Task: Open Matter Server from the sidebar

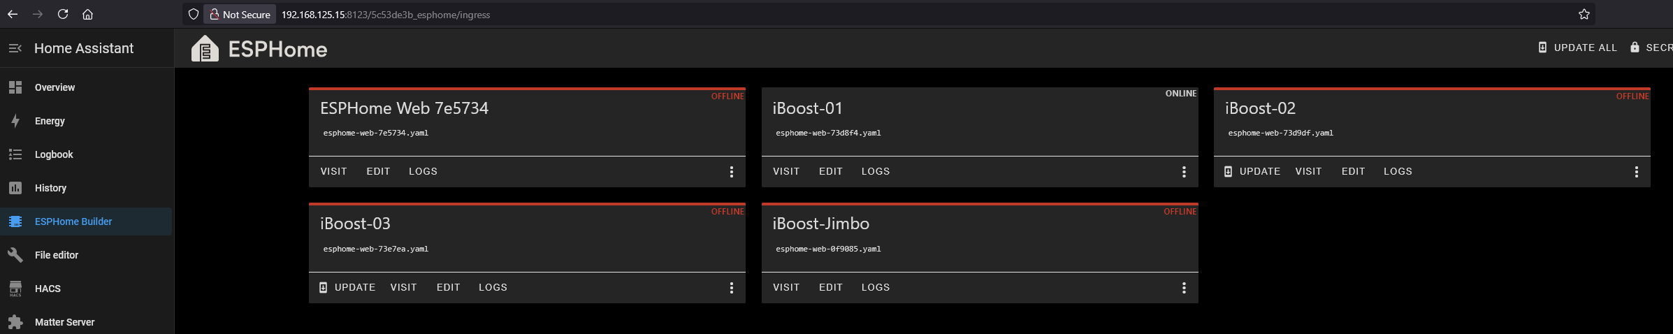Action: coord(86,322)
